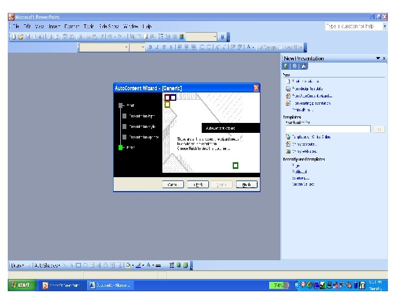
Task: Click the Finish button in the wizard
Action: pos(247,184)
